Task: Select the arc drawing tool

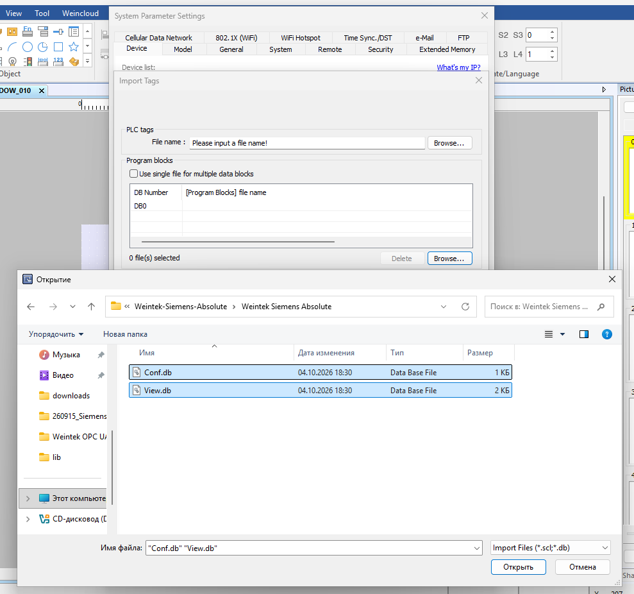Action: click(12, 47)
